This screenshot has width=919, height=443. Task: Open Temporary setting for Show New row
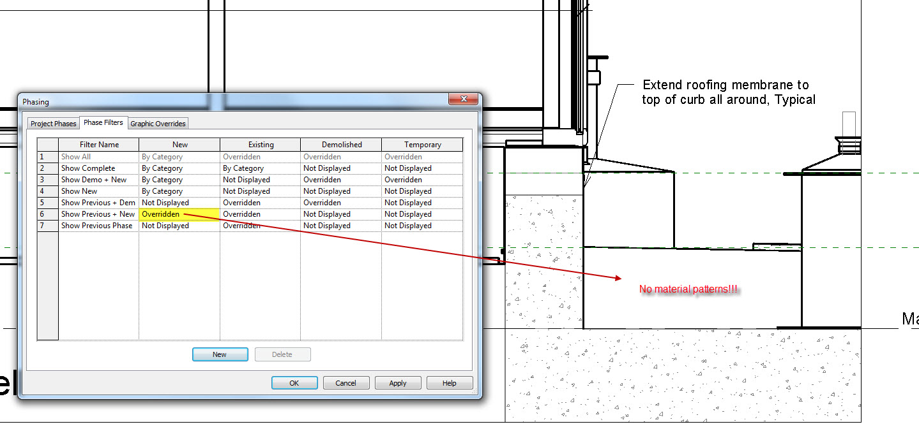click(x=422, y=191)
